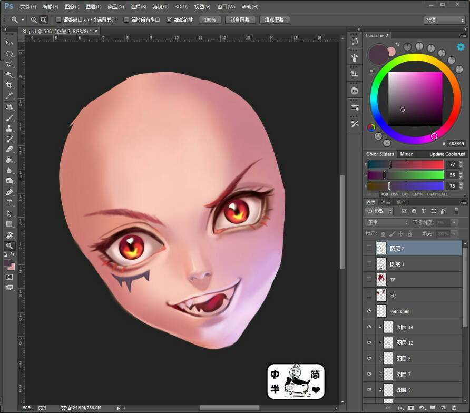The width and height of the screenshot is (470, 413).
Task: Select the Blur tool
Action: [9, 170]
